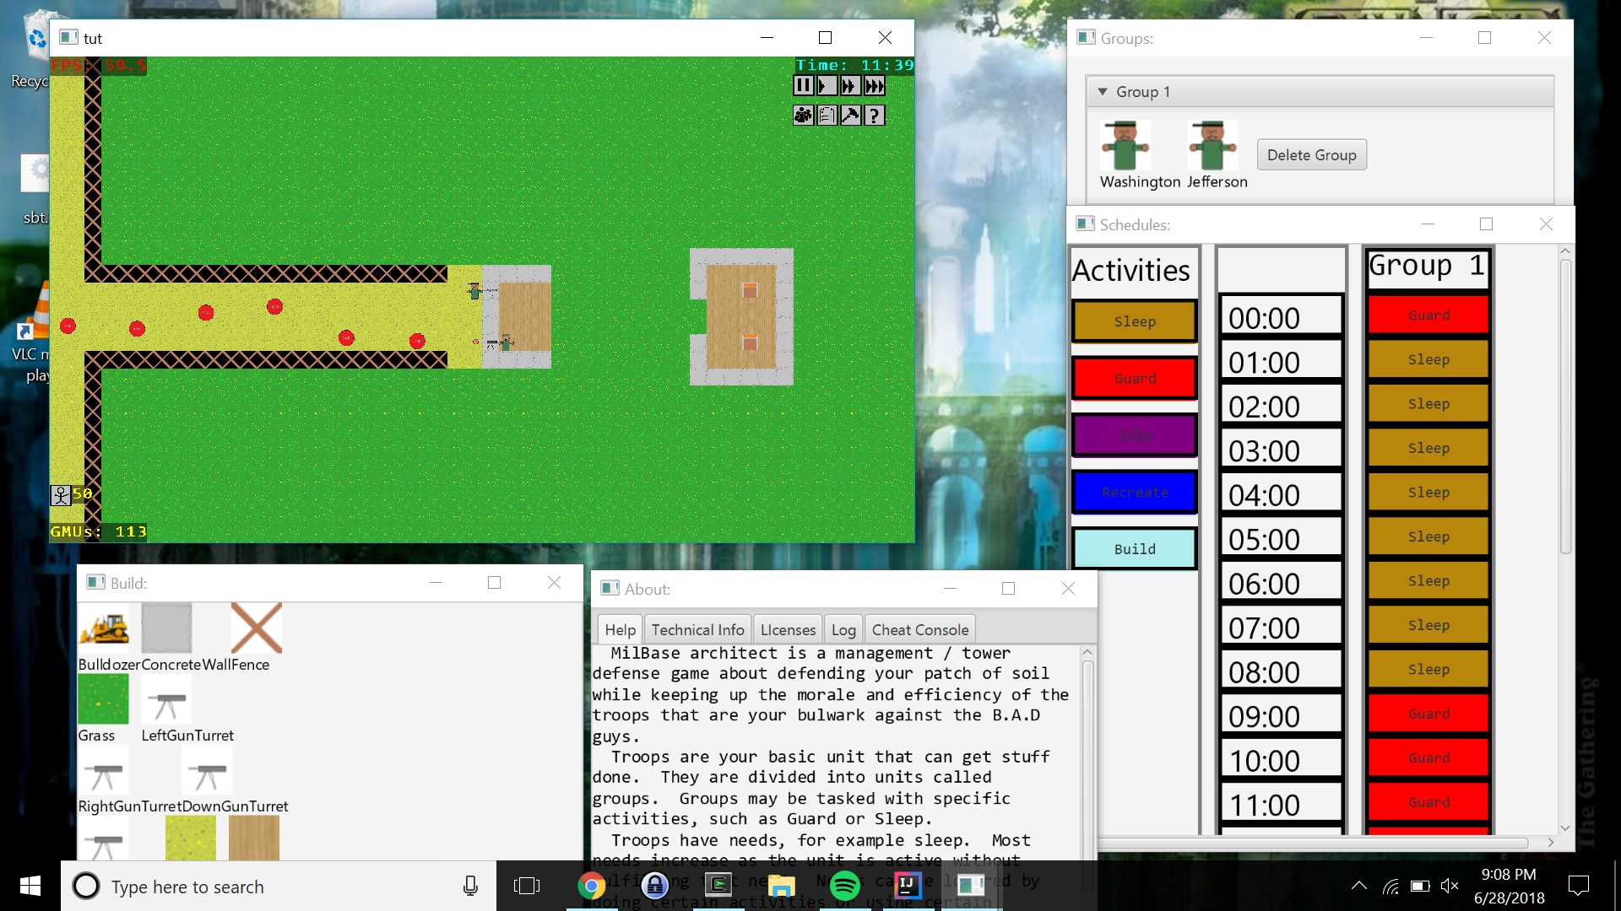Select the ConcreteWall tile

166,629
